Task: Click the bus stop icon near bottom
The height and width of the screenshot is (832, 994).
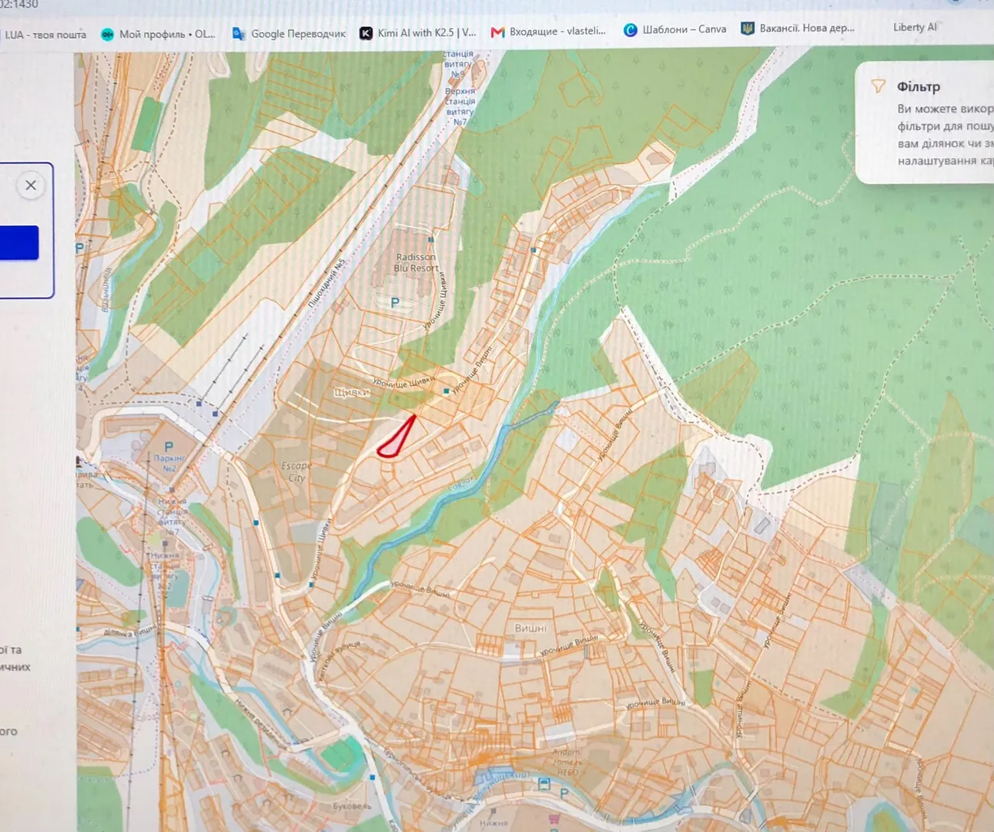Action: tap(544, 783)
